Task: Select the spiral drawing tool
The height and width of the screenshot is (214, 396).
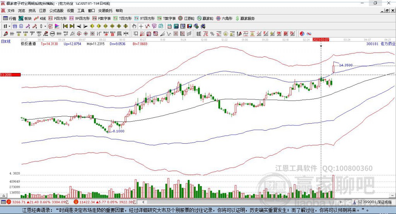Action: (x=39, y=34)
